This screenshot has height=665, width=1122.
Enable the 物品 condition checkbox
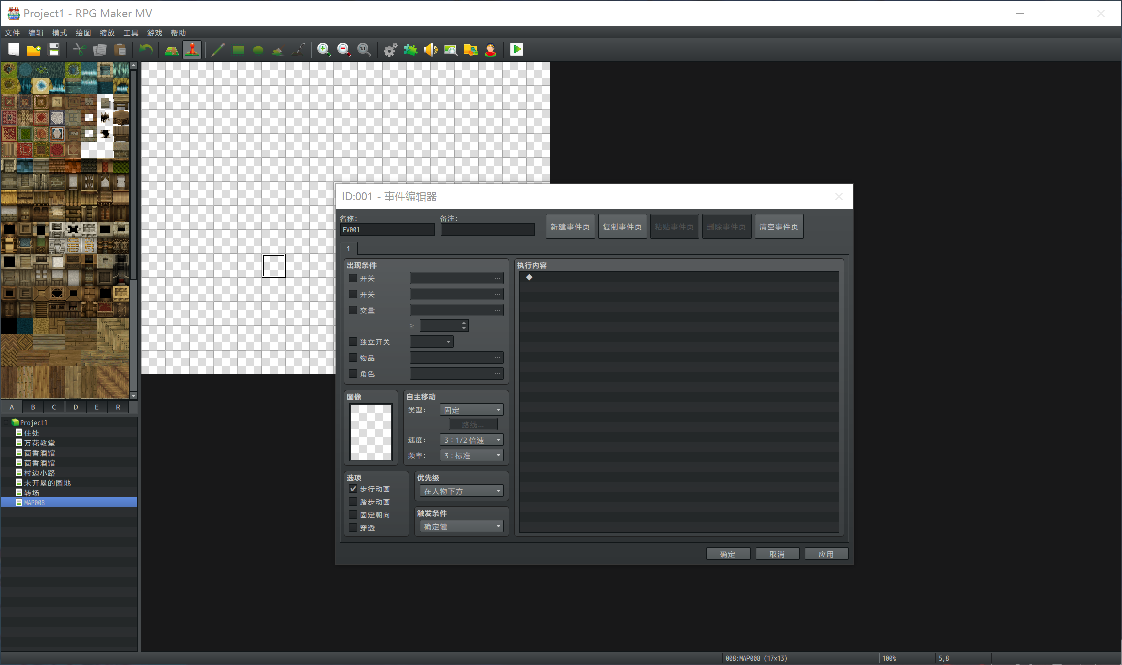[x=353, y=358]
